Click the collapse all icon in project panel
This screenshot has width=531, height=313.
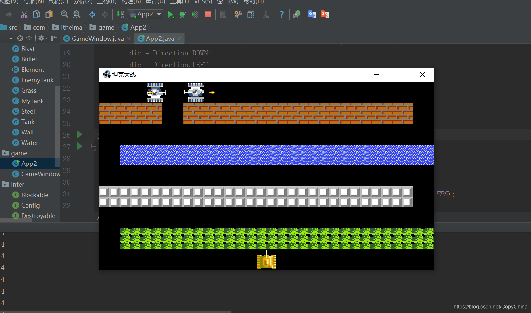(x=29, y=38)
